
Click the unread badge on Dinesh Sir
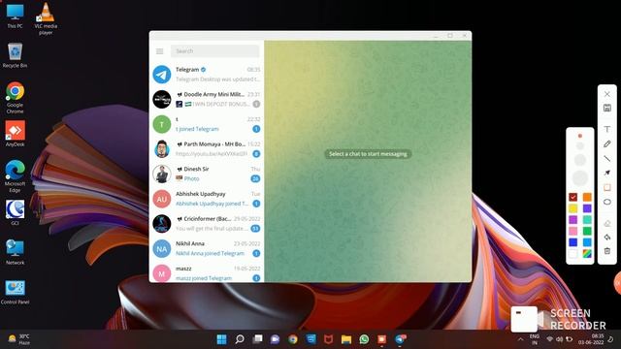[255, 178]
